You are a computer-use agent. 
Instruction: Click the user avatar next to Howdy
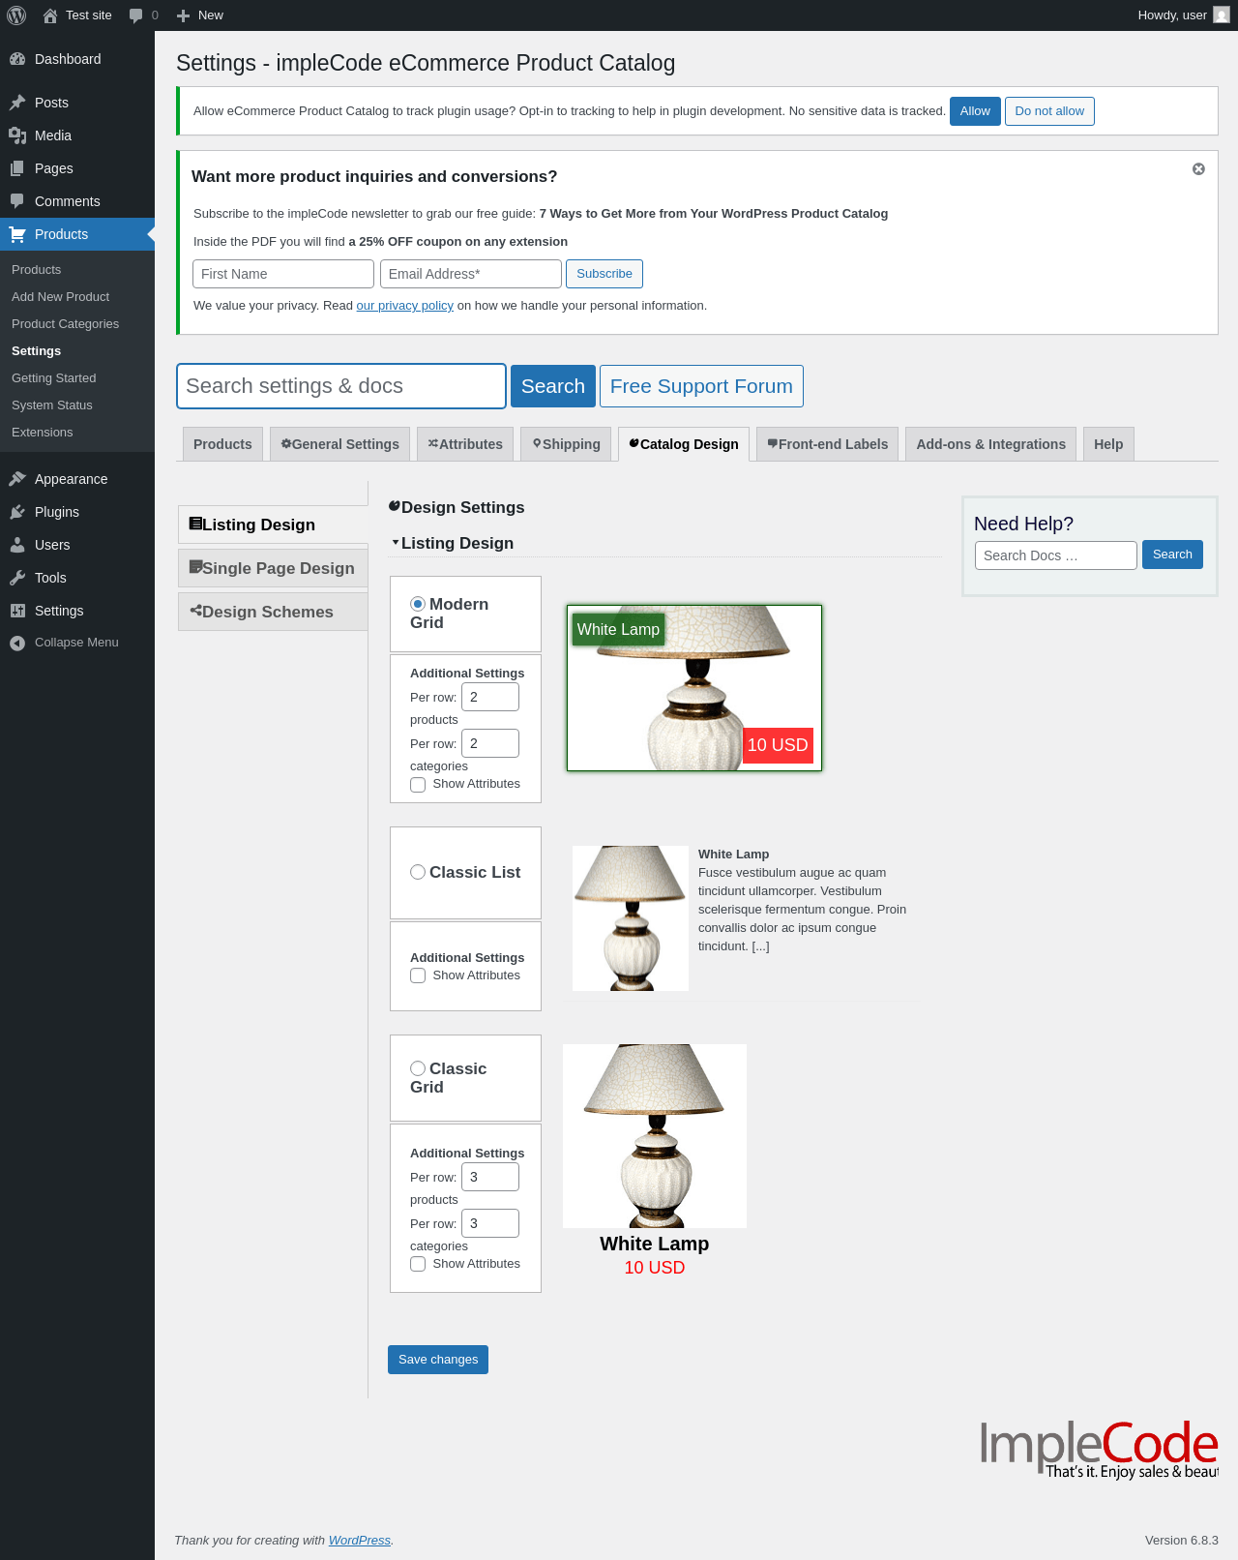(1222, 15)
